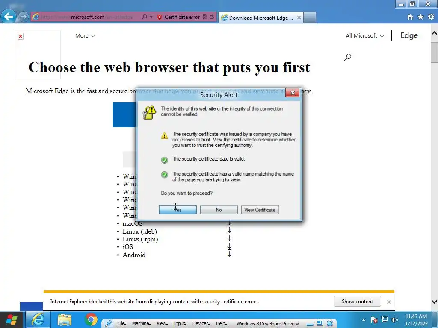
Task: Open a new blank tab
Action: pyautogui.click(x=310, y=18)
